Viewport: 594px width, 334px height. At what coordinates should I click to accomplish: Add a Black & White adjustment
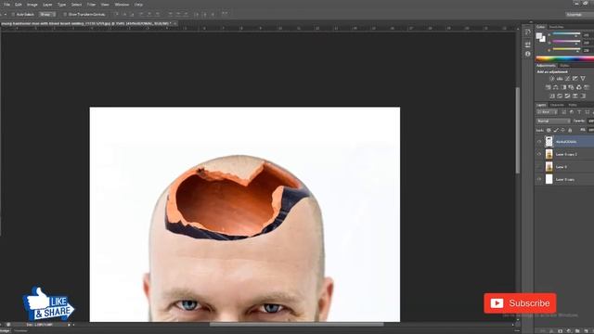[563, 87]
